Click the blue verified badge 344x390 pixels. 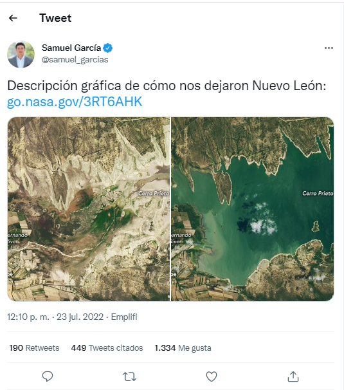107,48
